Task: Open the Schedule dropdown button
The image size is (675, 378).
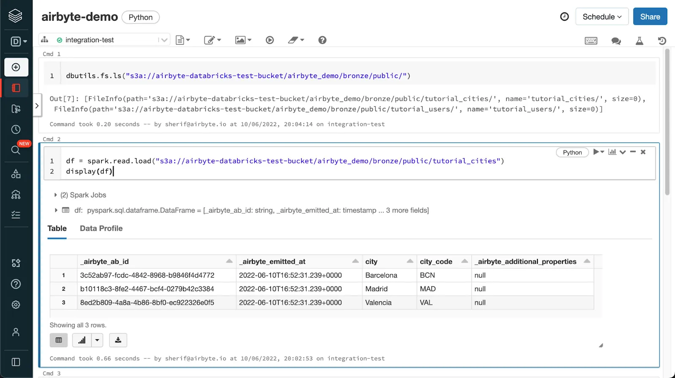Action: [x=602, y=16]
